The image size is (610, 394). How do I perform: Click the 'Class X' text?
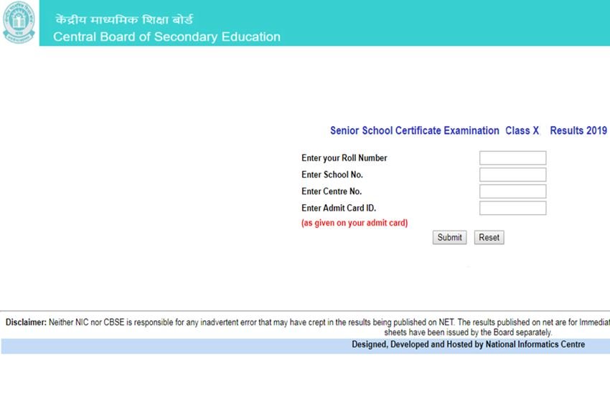click(522, 130)
